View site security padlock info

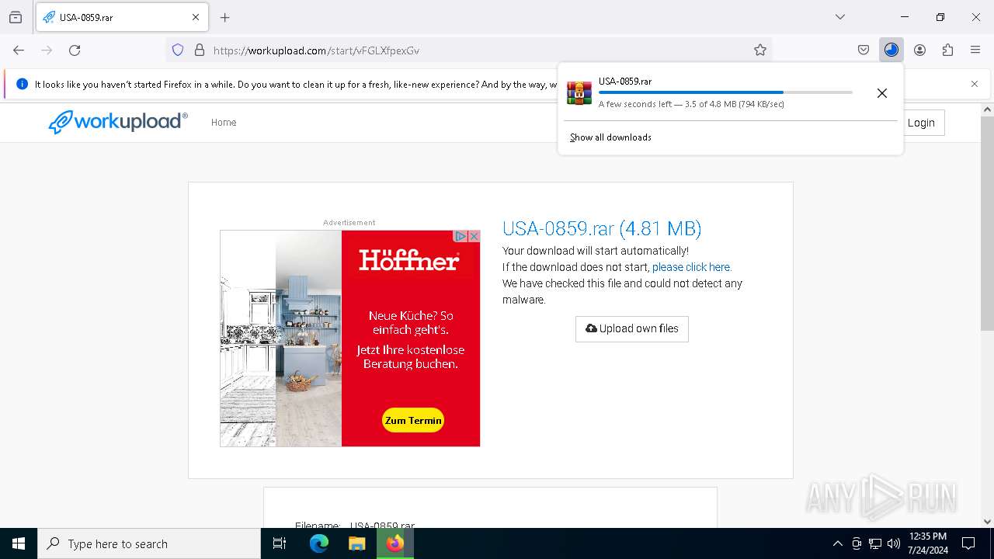click(x=200, y=50)
